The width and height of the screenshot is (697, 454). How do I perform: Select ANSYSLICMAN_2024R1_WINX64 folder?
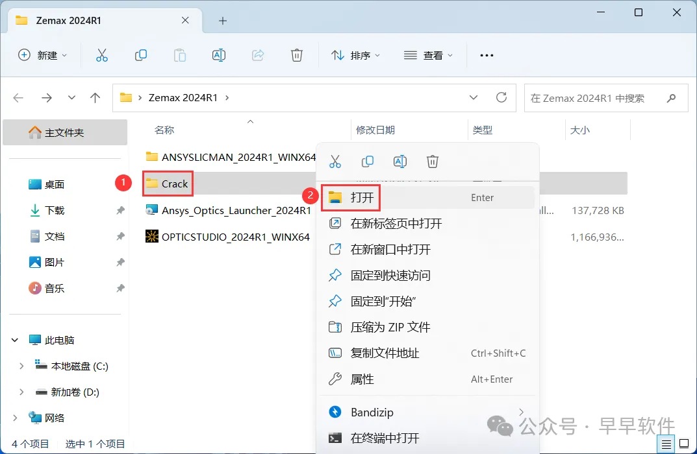click(231, 157)
